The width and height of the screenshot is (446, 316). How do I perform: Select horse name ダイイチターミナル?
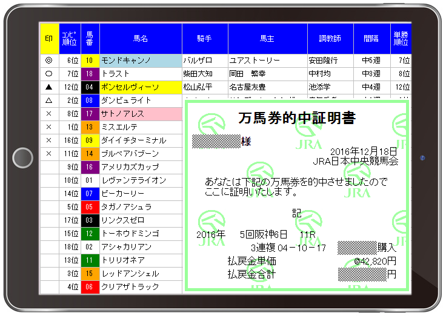tap(141, 140)
